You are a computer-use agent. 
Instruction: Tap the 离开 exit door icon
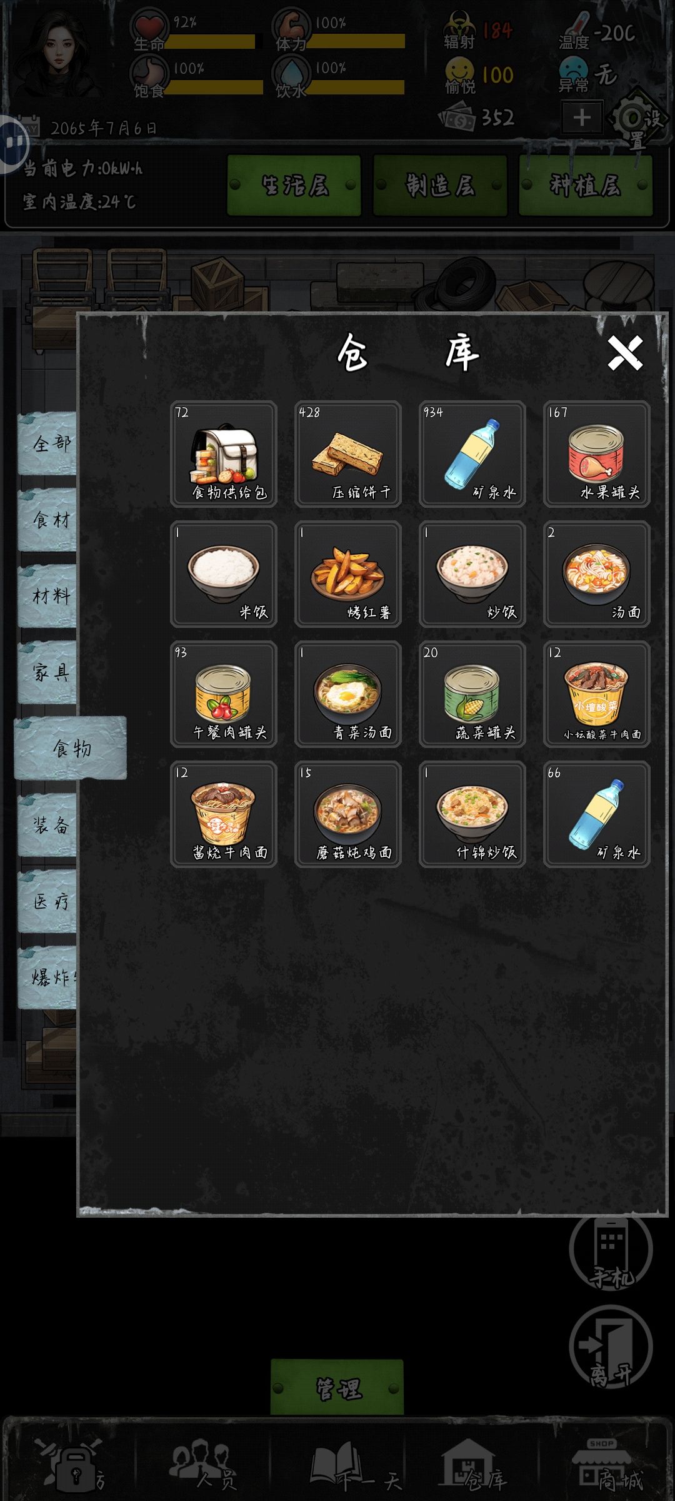coord(611,1347)
